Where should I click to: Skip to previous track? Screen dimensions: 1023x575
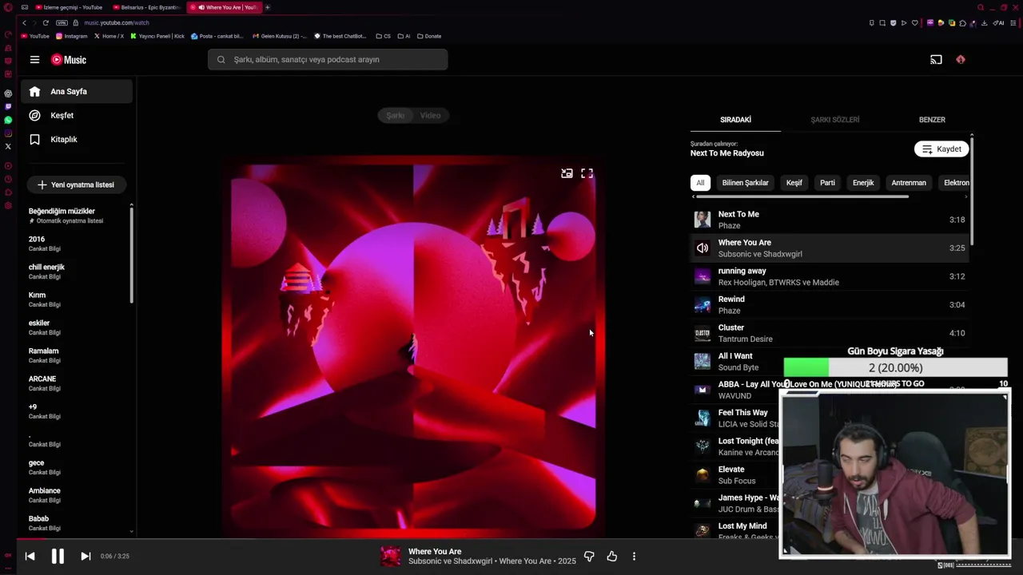[x=30, y=556]
